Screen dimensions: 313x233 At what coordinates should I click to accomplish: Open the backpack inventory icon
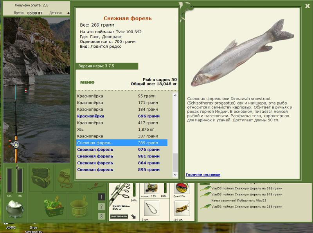(x=41, y=178)
